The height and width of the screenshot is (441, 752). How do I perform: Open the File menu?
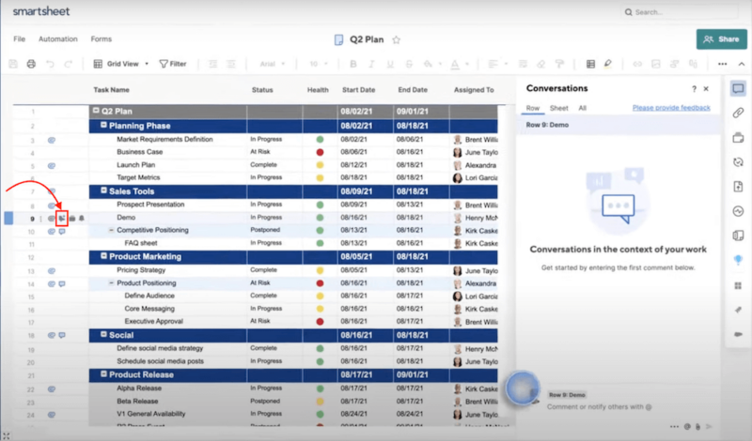point(19,39)
